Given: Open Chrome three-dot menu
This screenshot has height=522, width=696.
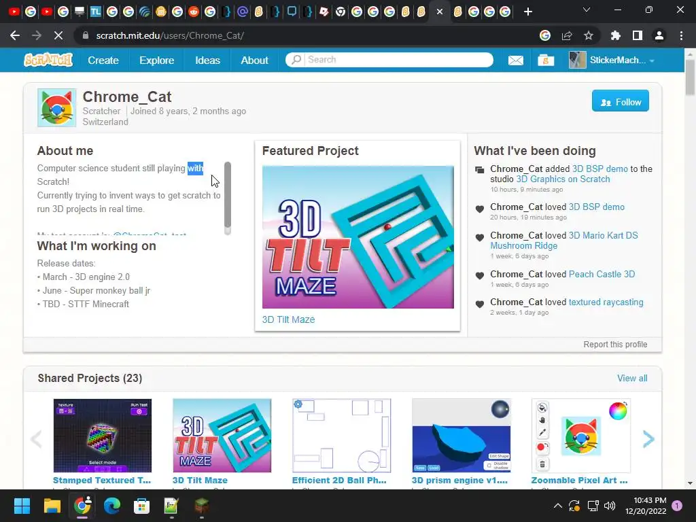Looking at the screenshot, I should [x=681, y=35].
